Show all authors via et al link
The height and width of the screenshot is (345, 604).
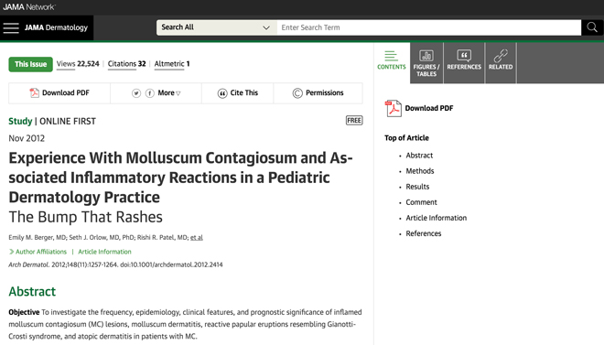[x=197, y=238]
